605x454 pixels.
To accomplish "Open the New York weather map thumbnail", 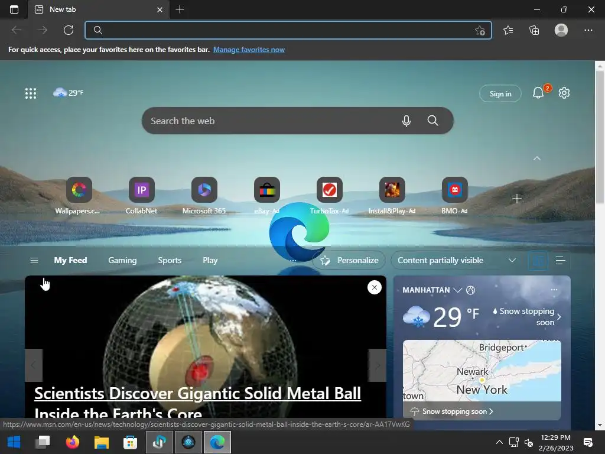I will click(482, 371).
